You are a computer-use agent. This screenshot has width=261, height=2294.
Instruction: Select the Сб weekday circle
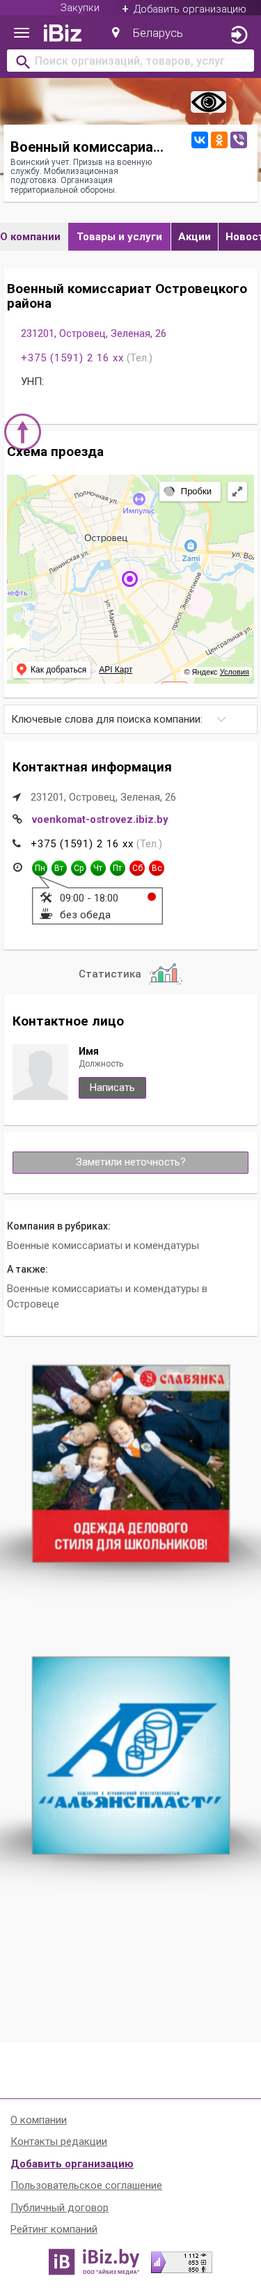click(137, 868)
